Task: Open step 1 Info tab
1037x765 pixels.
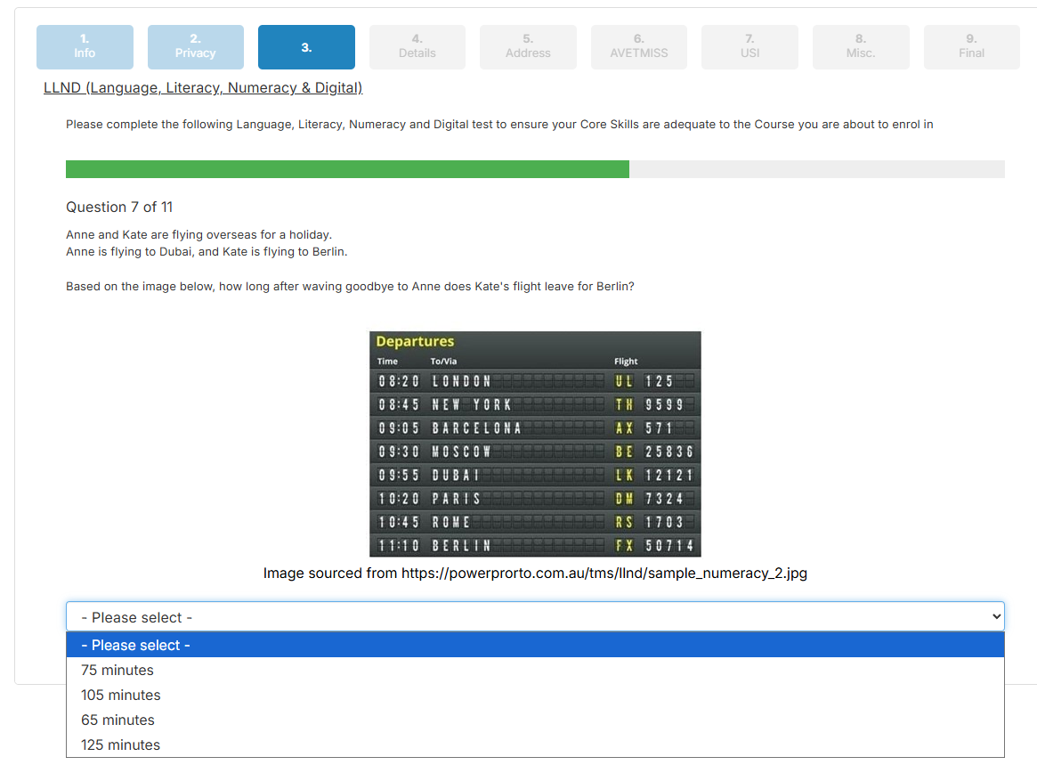Action: coord(85,46)
